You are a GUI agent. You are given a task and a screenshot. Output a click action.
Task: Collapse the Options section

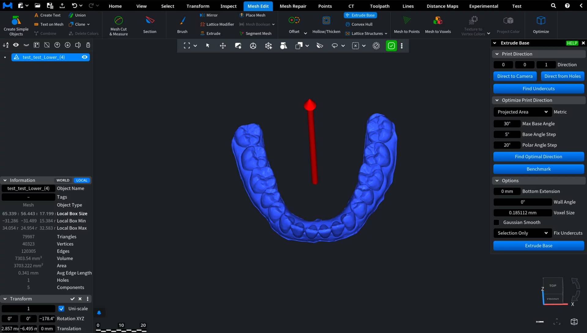click(x=497, y=181)
